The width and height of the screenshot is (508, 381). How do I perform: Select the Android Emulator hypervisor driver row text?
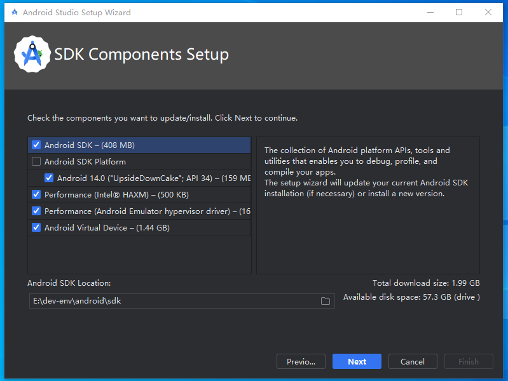[148, 211]
